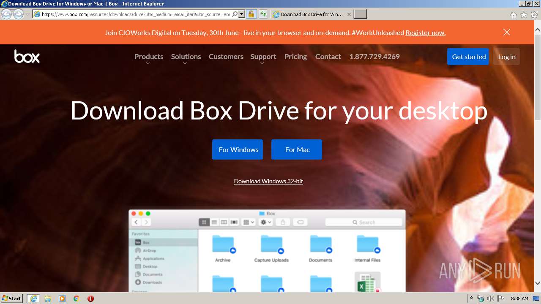541x304 pixels.
Task: Click the tray volume speaker icon
Action: click(x=490, y=299)
